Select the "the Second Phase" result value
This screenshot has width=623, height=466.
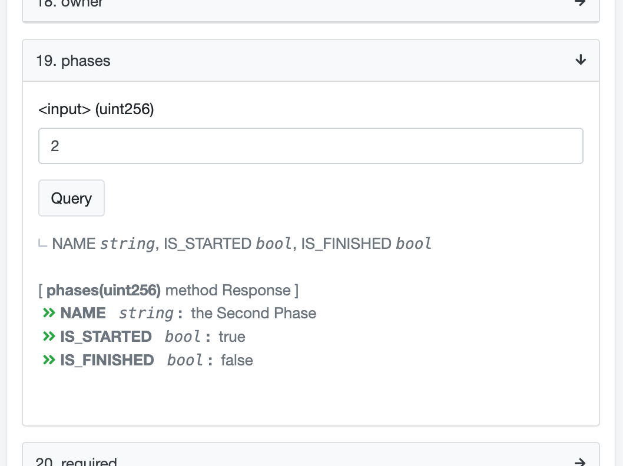[x=253, y=313]
